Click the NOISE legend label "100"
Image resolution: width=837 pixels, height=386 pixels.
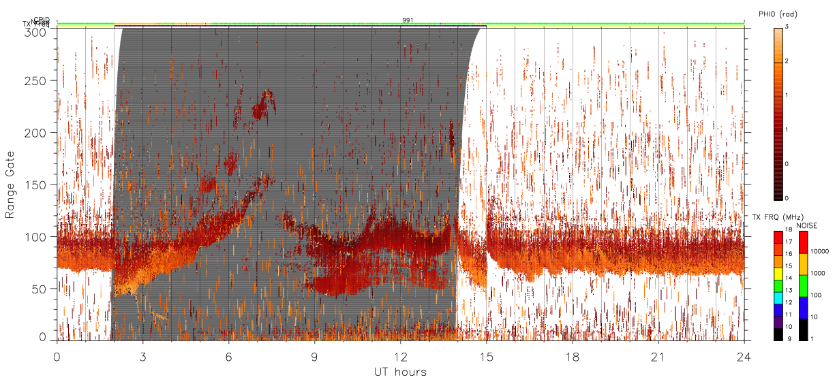pyautogui.click(x=815, y=295)
